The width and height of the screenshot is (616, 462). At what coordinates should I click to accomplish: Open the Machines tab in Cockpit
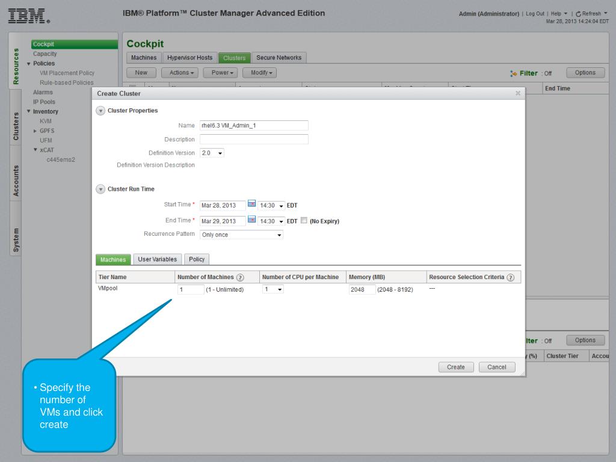144,58
